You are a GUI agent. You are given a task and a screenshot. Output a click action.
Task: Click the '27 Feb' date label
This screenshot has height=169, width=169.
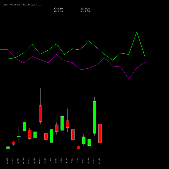click(13, 161)
